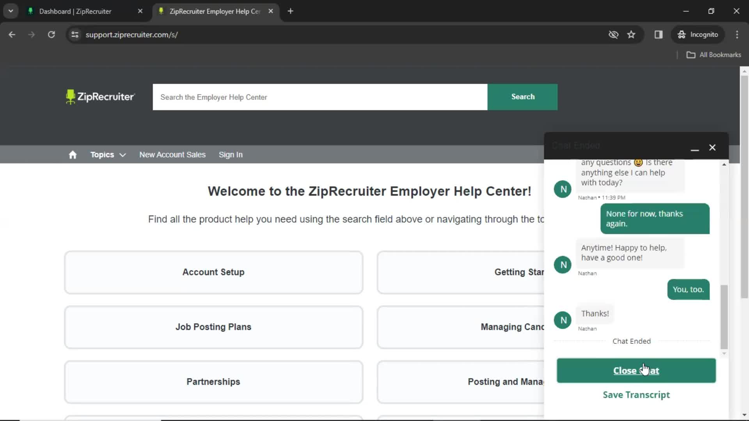
Task: Bookmark this page with the star icon
Action: pos(631,35)
